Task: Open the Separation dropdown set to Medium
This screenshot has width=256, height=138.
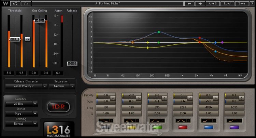Action: click(62, 86)
